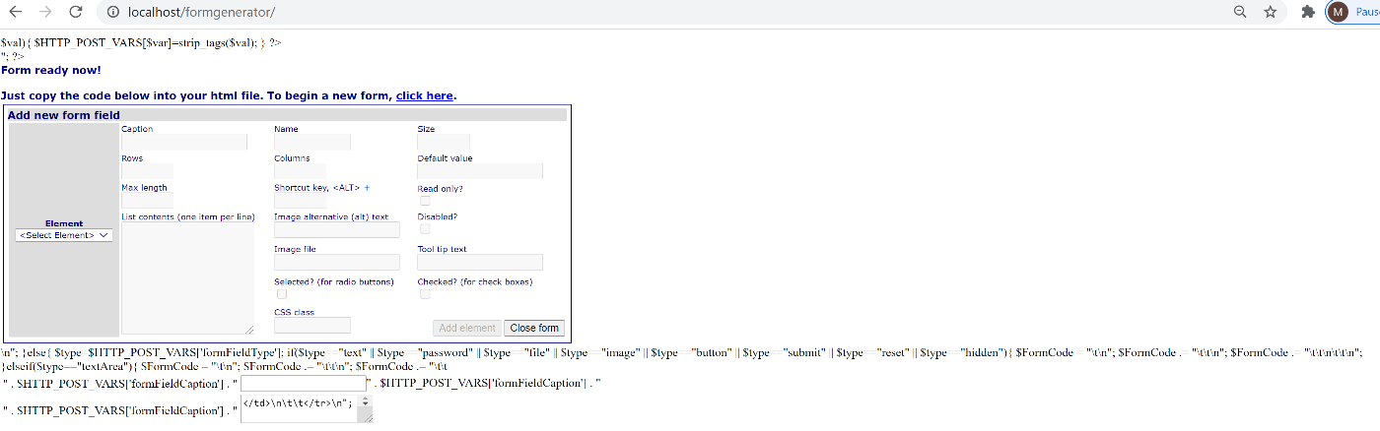
Task: Toggle Checked for check boxes checkbox
Action: 425,293
